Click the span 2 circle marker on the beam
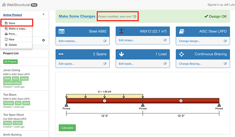Image resolution: width=235 pixels, height=137 pixels. (181, 101)
